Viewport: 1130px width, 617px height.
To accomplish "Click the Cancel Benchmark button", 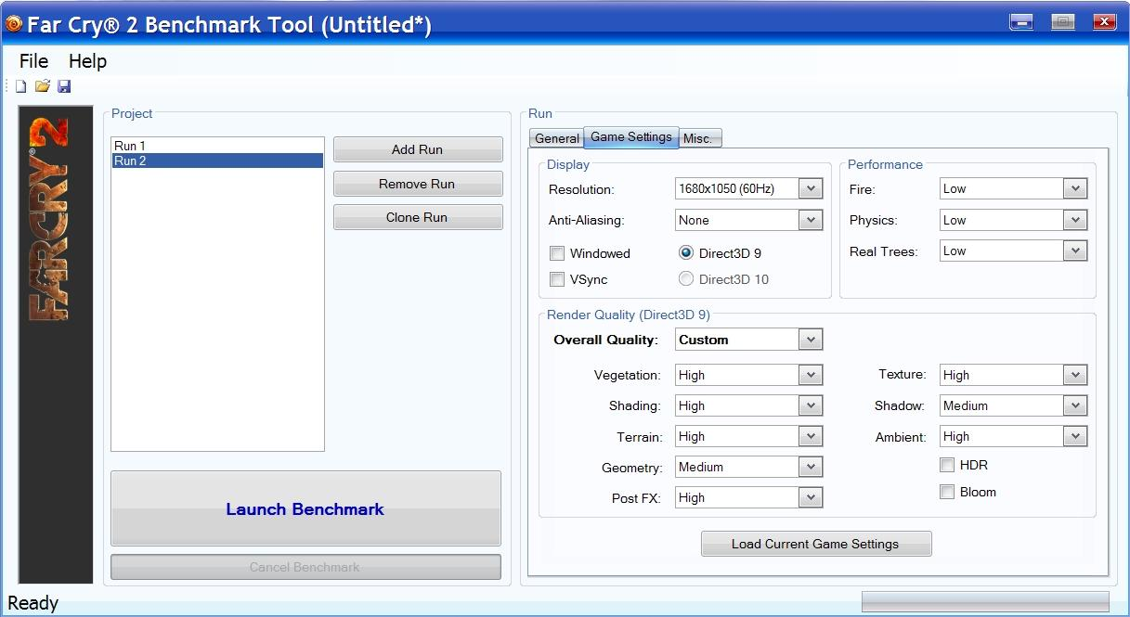I will (x=305, y=567).
